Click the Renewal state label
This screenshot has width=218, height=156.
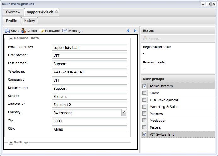[x=154, y=62]
